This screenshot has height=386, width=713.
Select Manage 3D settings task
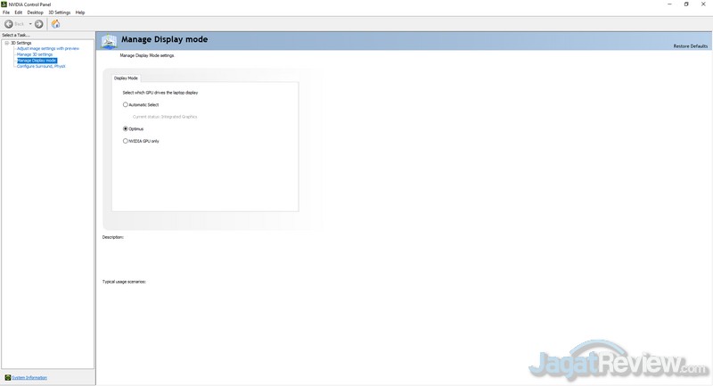(x=35, y=54)
